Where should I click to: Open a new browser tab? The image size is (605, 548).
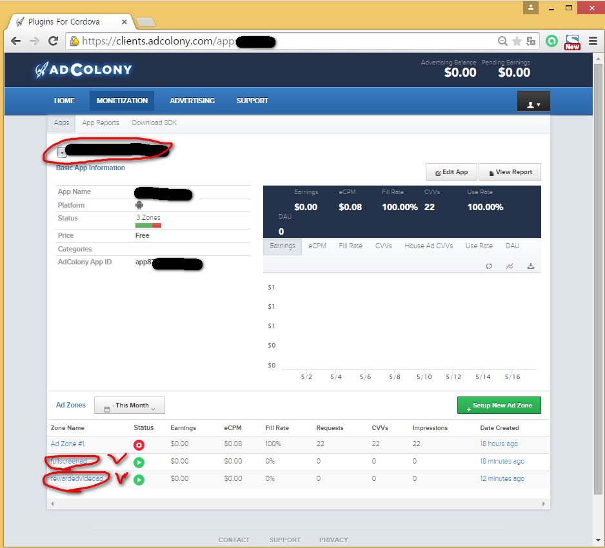(146, 22)
